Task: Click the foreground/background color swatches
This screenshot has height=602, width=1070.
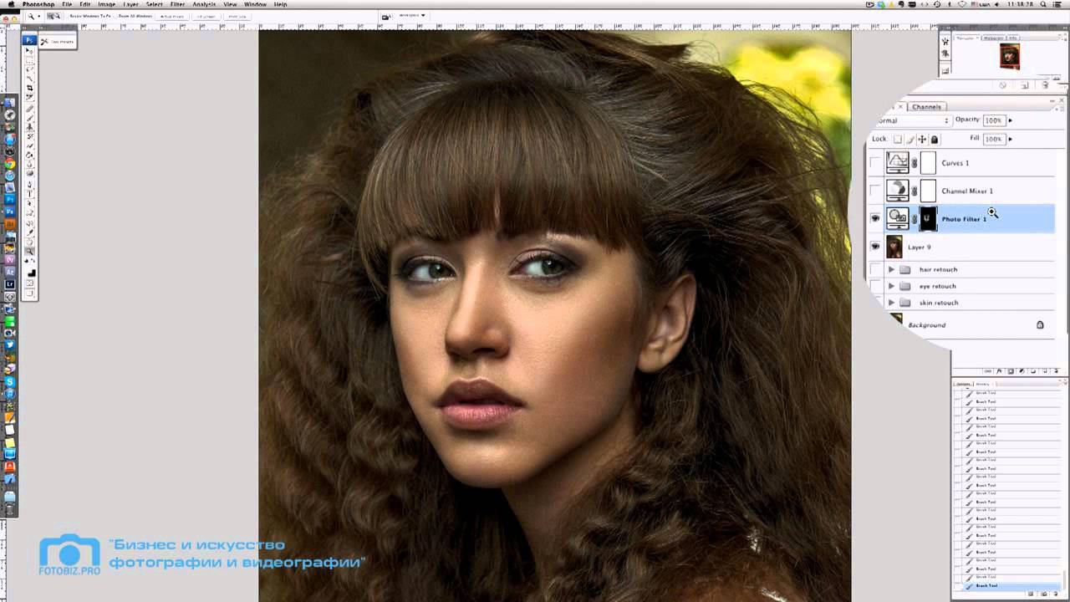Action: (31, 273)
